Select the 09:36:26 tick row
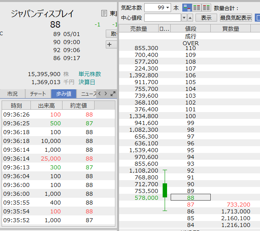The width and height of the screenshot is (260, 231). [x=58, y=114]
